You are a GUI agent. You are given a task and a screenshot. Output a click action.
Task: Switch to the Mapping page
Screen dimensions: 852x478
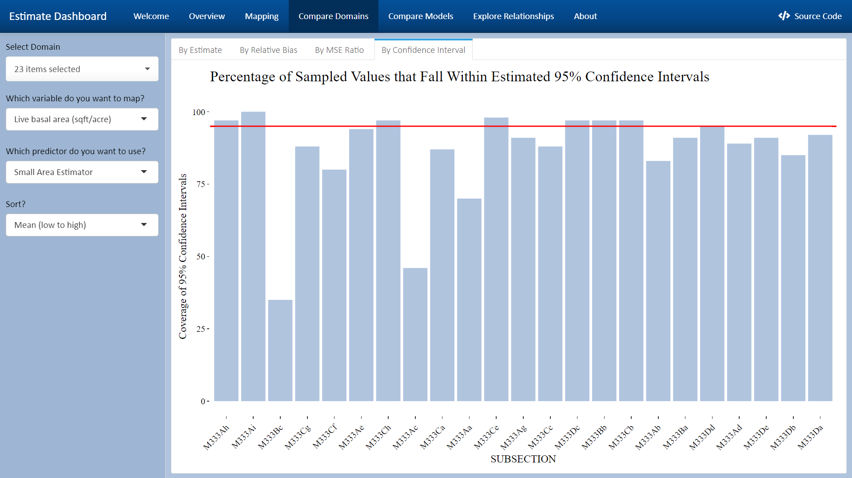click(262, 16)
